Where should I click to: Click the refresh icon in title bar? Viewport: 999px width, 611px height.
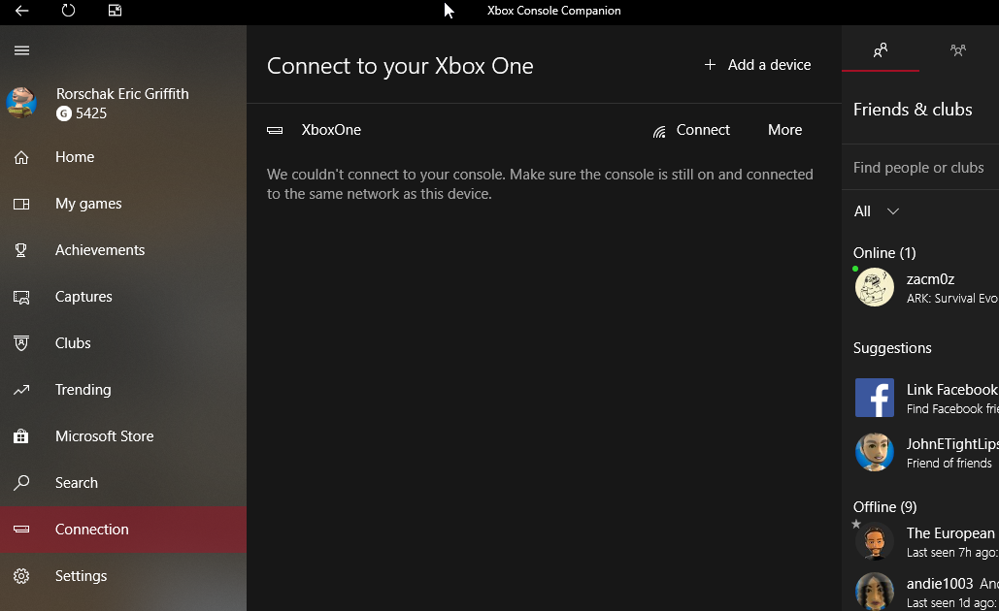(x=68, y=10)
